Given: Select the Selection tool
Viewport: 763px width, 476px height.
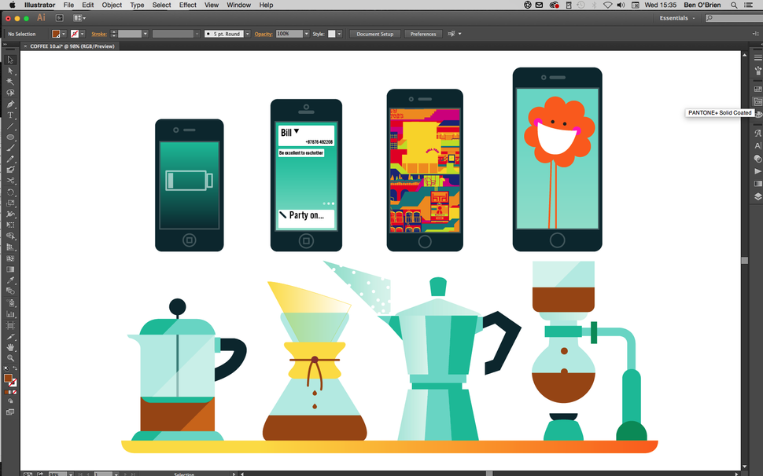Looking at the screenshot, I should pos(10,59).
